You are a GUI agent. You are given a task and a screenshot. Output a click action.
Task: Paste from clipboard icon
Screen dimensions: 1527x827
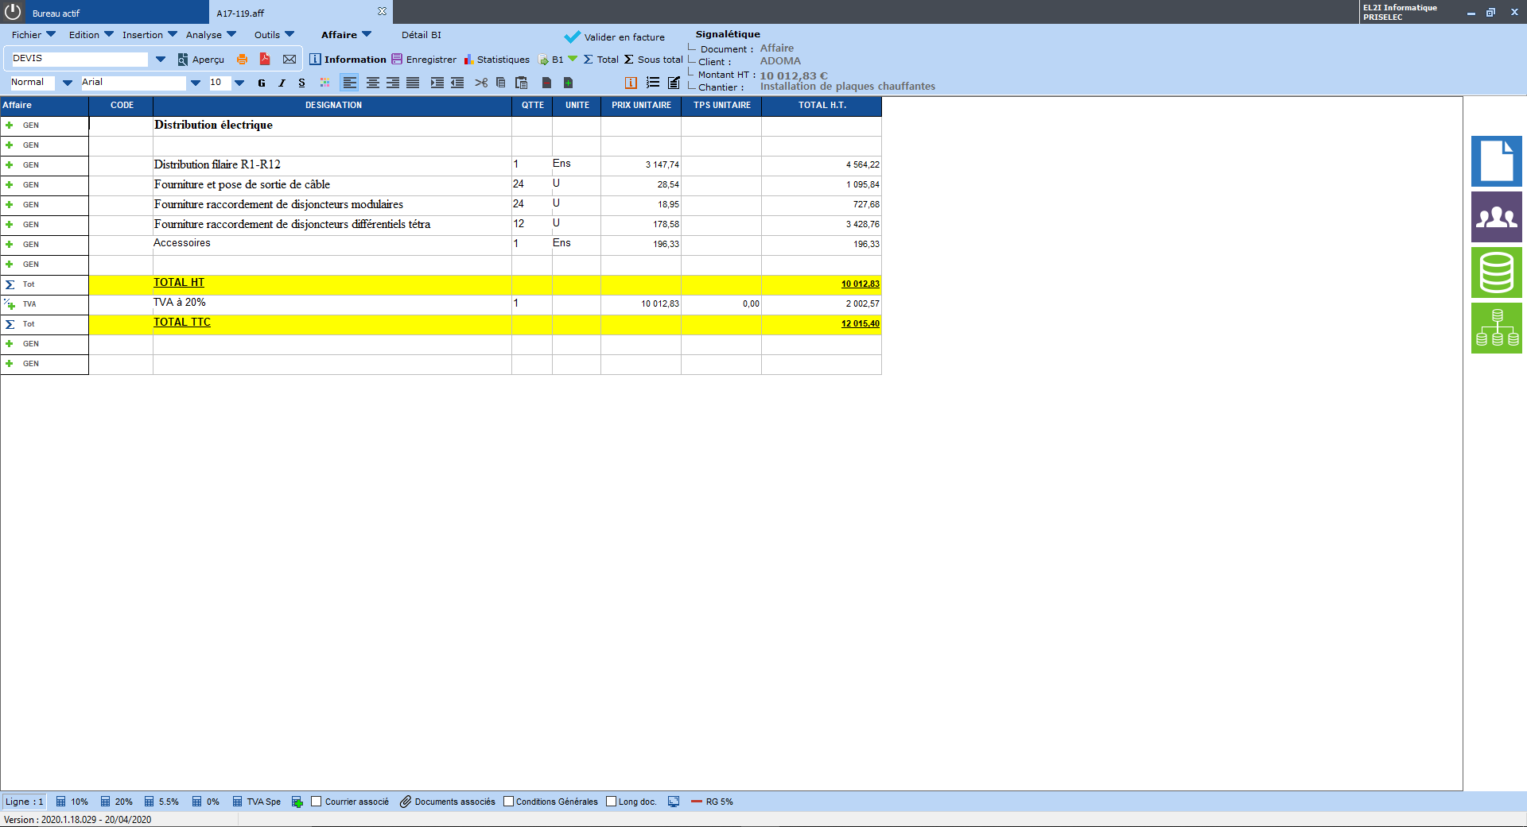522,83
